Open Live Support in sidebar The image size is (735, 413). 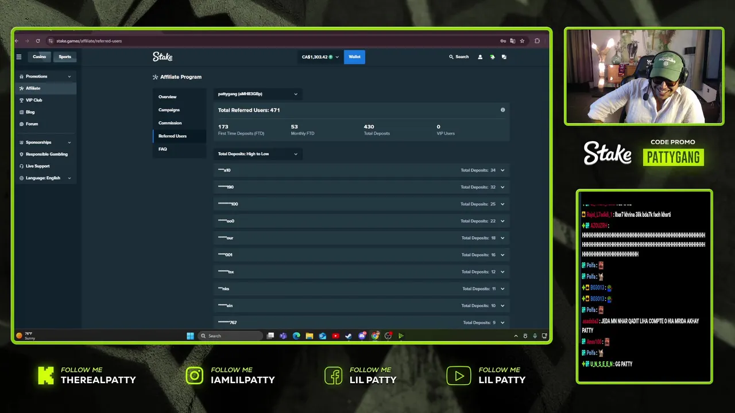click(45, 166)
